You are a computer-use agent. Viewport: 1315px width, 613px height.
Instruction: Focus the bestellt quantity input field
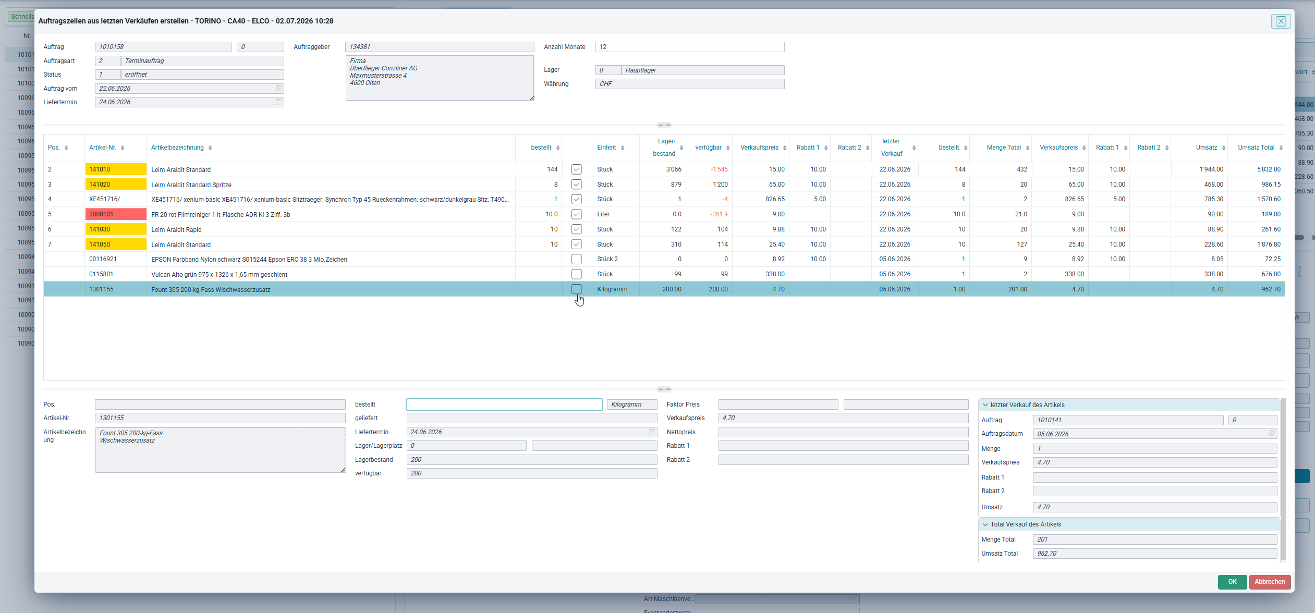coord(504,404)
